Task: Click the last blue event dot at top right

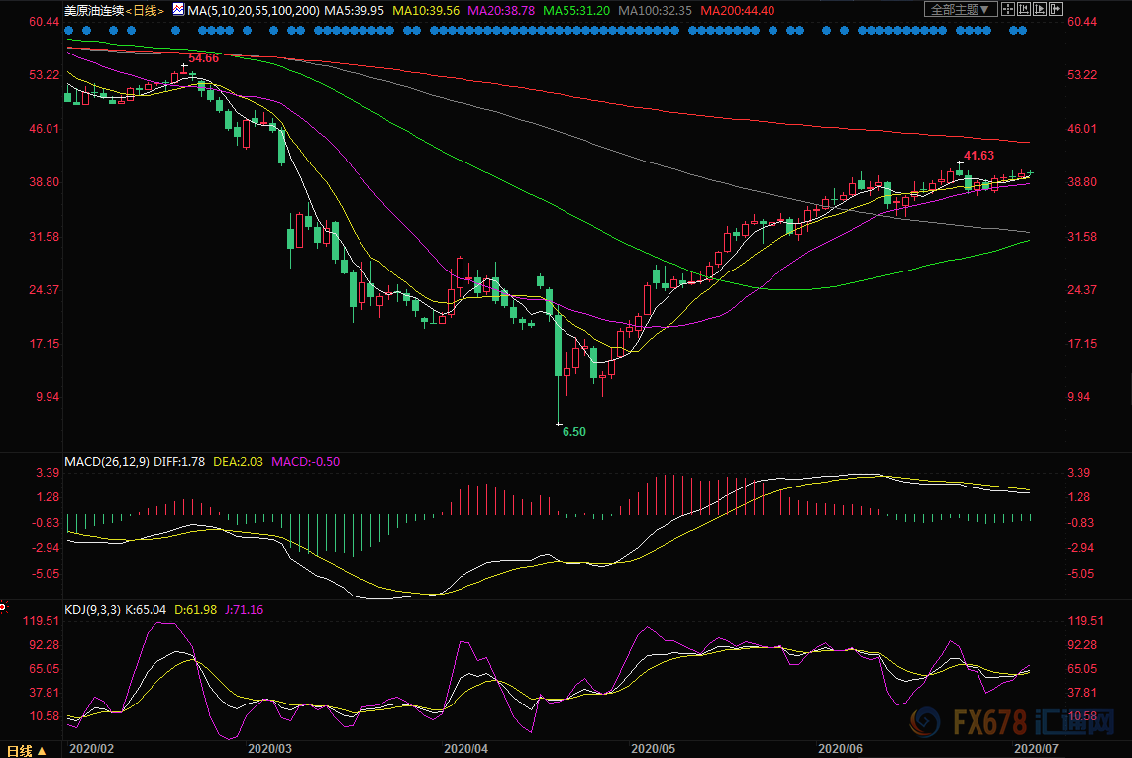Action: [1023, 30]
